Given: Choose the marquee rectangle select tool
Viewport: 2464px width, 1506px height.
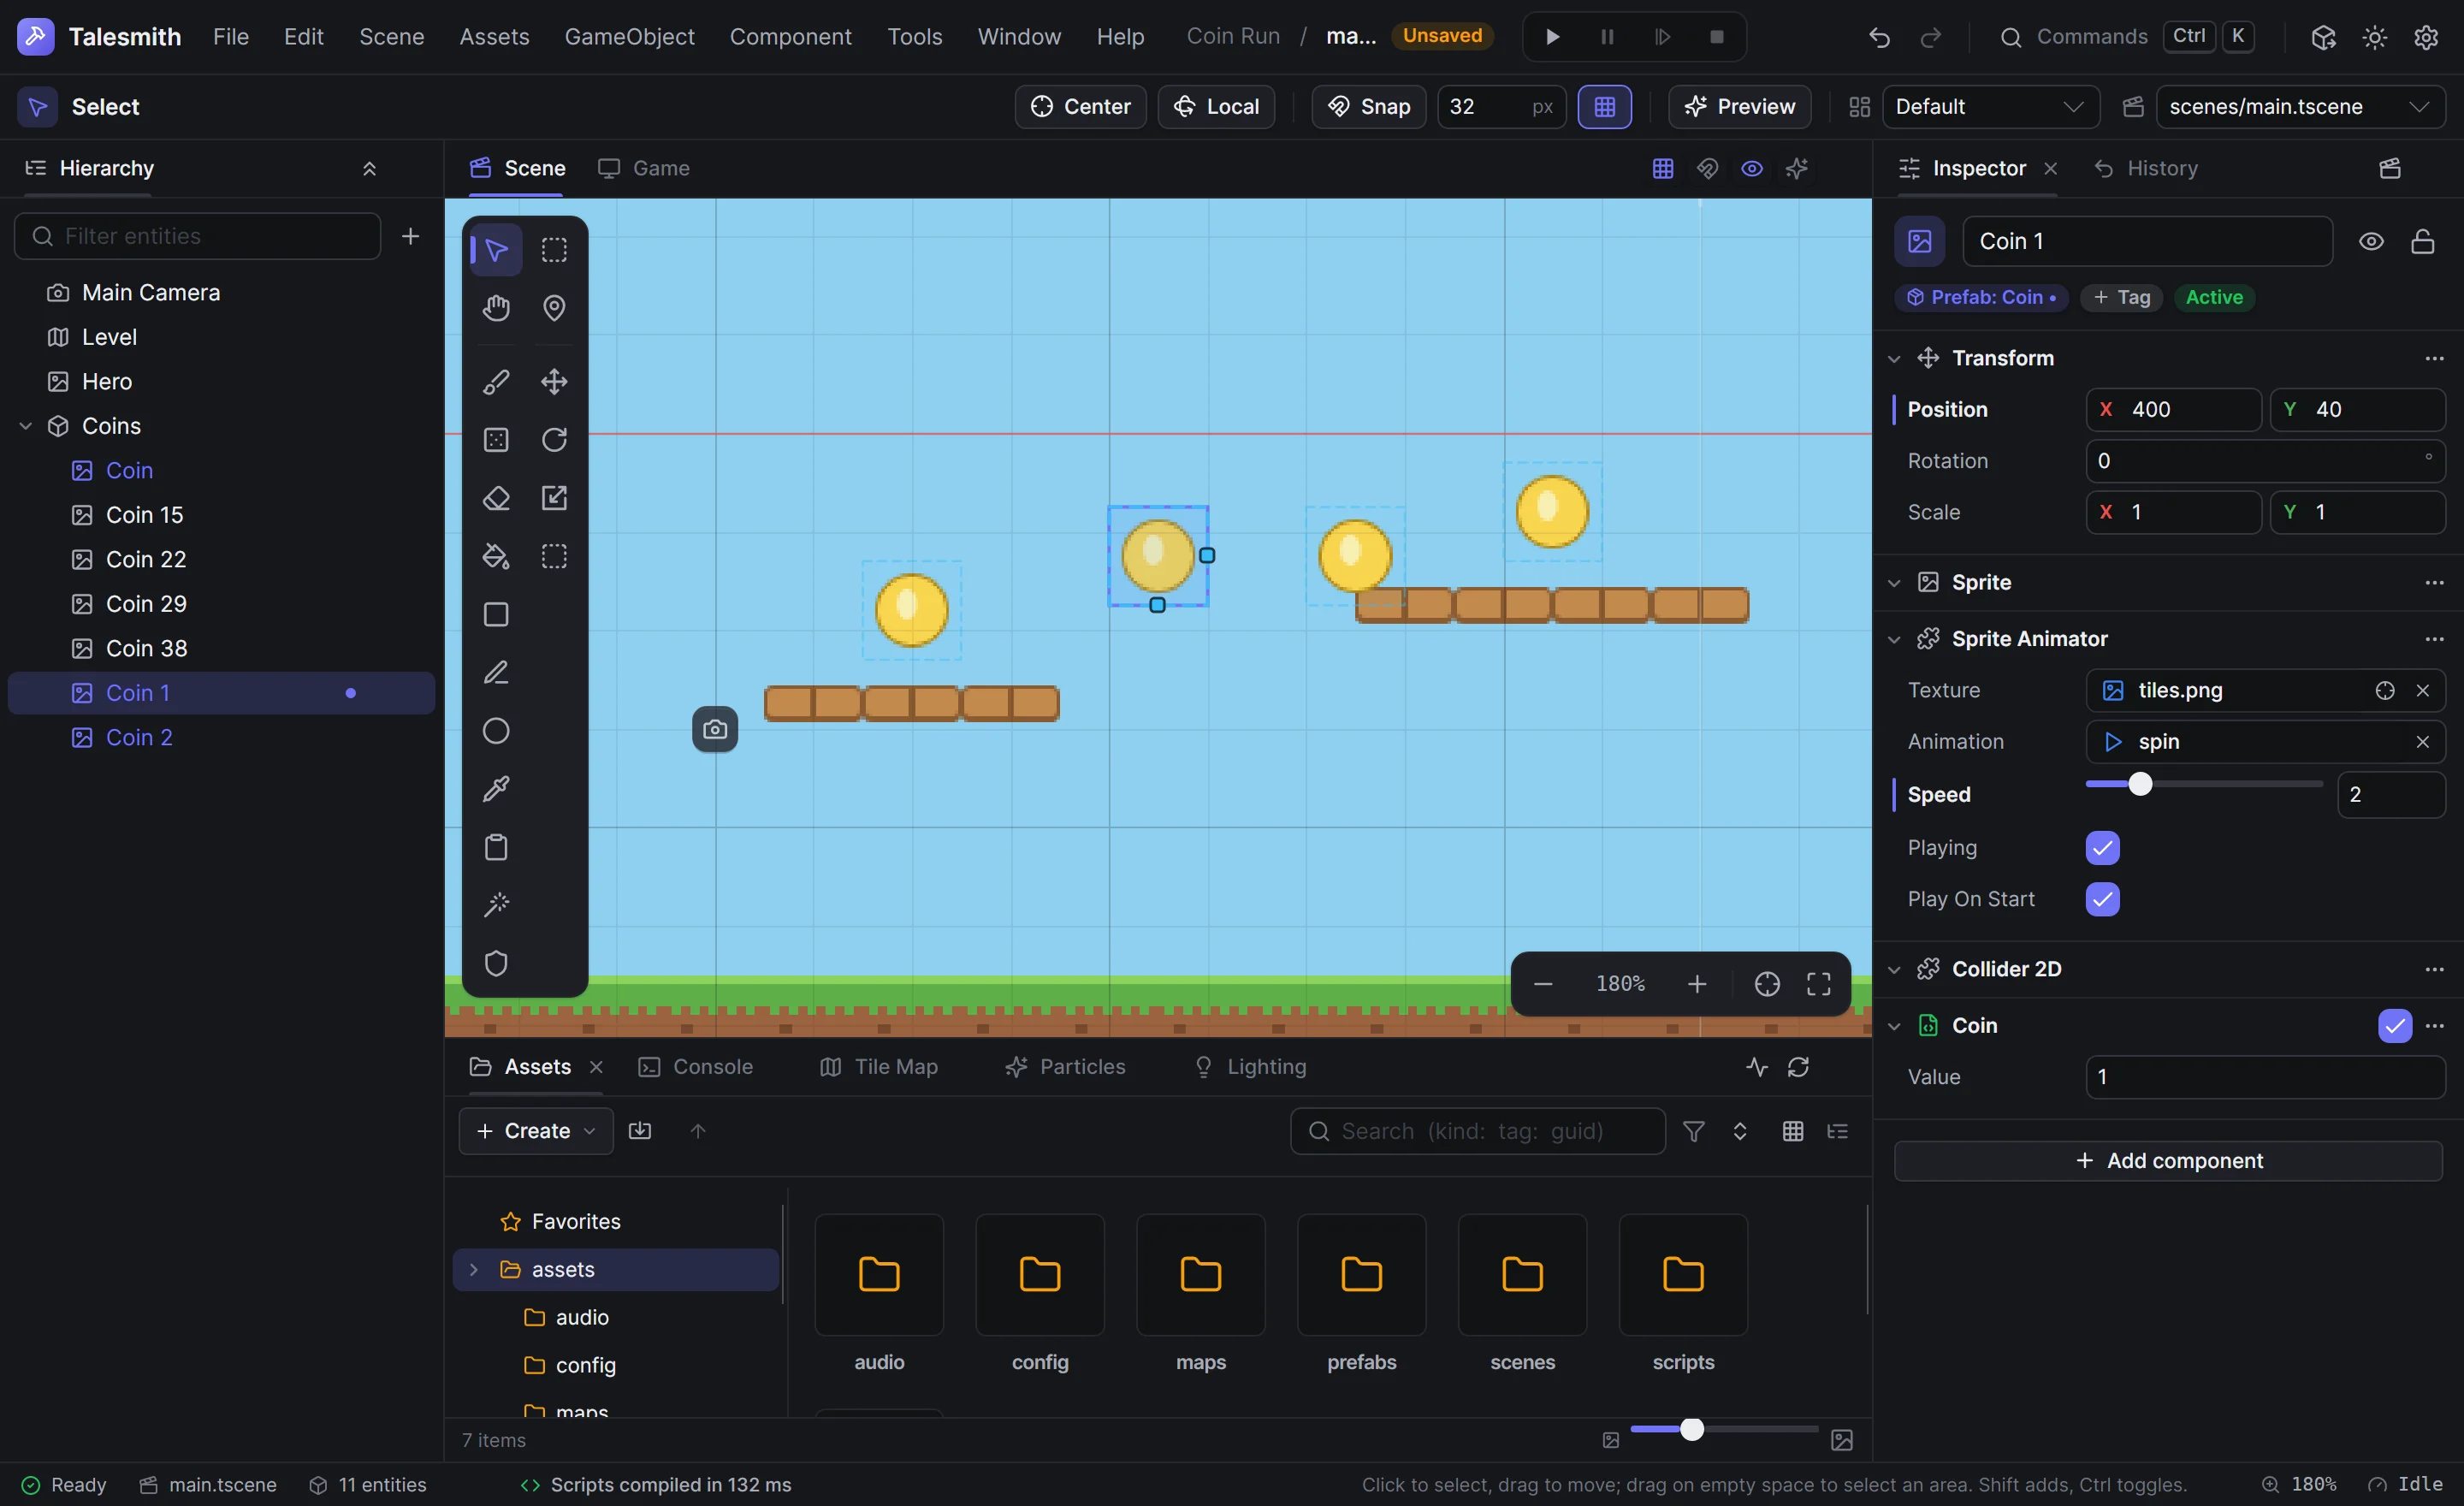Looking at the screenshot, I should pyautogui.click(x=554, y=249).
